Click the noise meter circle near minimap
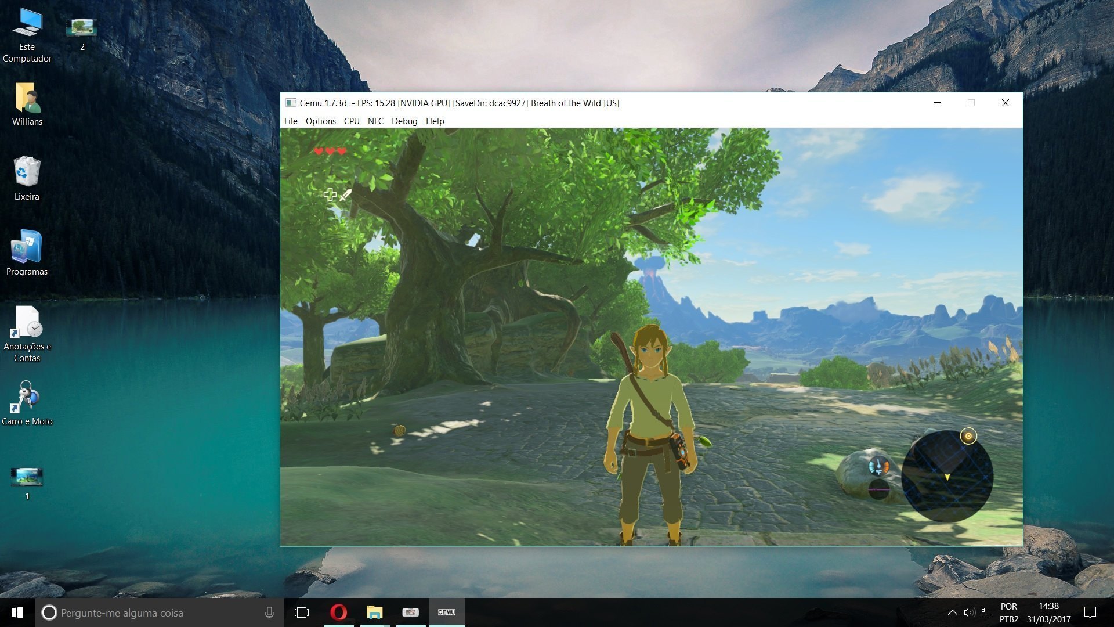 878,489
